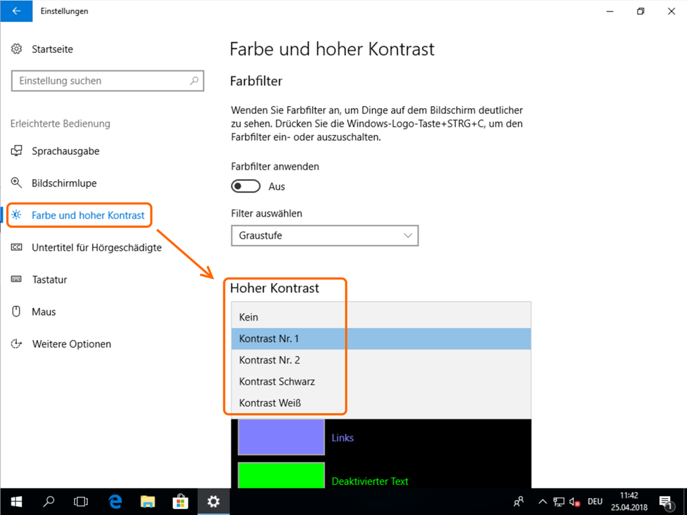Expand the Filter auswählen Graustufe dropdown
Screen dimensions: 687x515
tap(324, 235)
